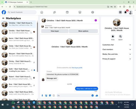Open Robert conversation in list
Viewport: 136px width, 109px height.
point(18,78)
